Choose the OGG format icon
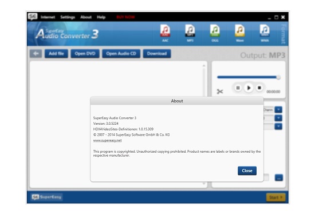Screen dimensions: 315x214 tap(215, 31)
